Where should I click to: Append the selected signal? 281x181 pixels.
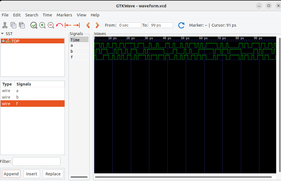tap(11, 174)
